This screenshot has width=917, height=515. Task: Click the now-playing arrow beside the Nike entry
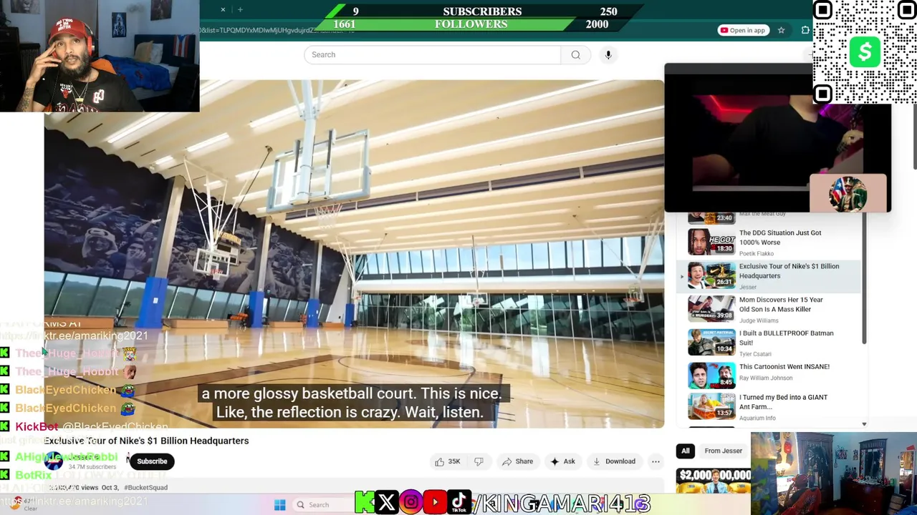coord(682,276)
